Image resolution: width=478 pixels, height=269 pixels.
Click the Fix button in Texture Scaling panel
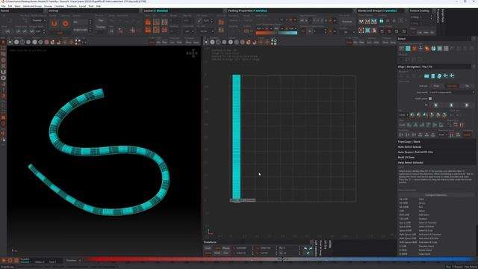[x=432, y=32]
